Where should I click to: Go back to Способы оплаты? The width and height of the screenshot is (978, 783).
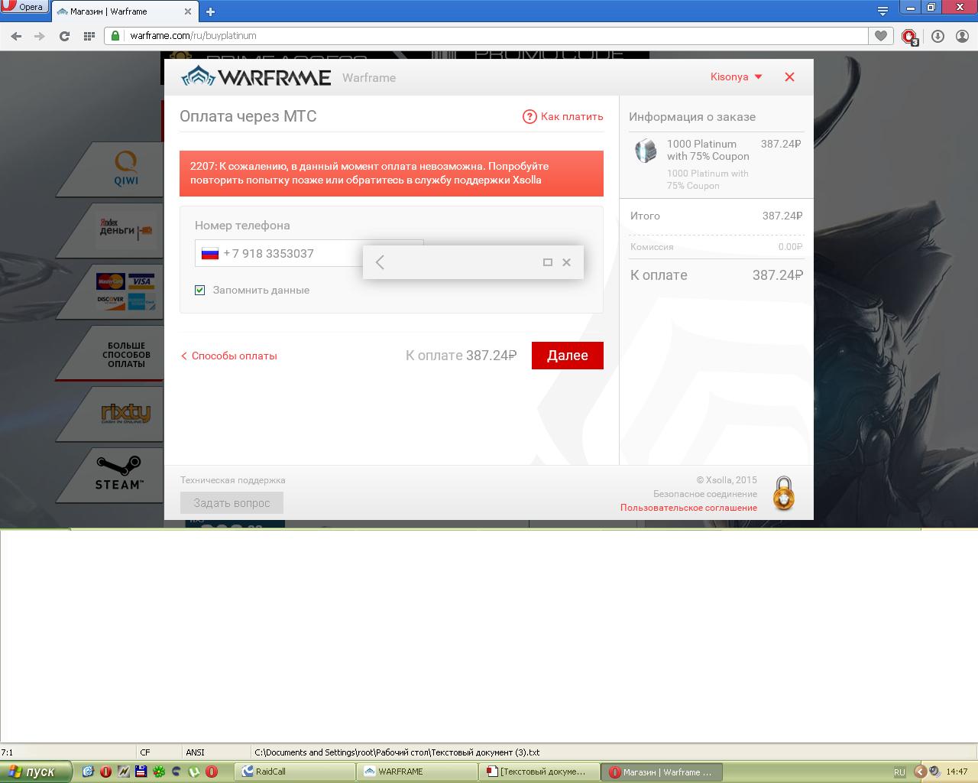(x=229, y=356)
